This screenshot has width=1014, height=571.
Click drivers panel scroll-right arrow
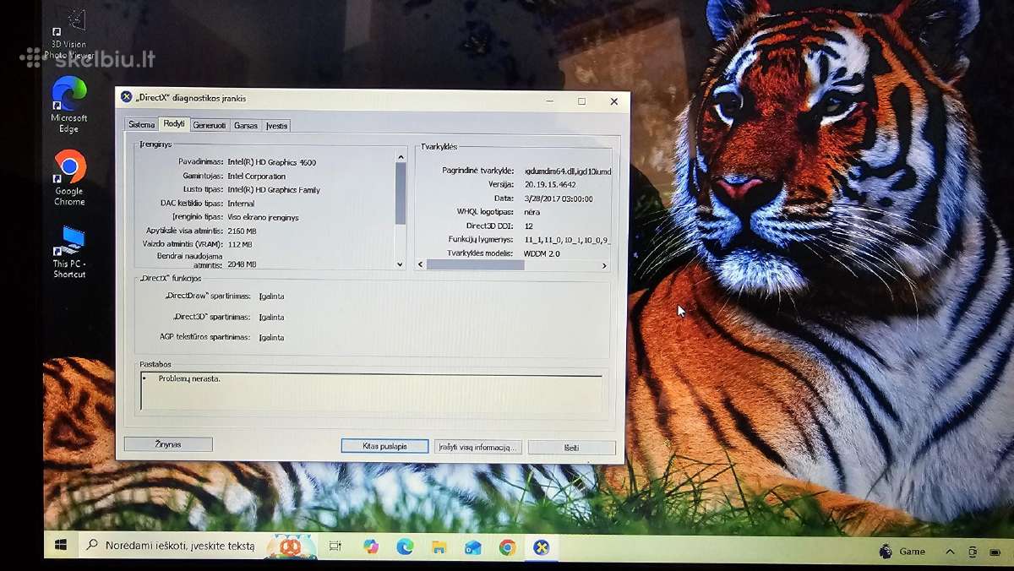coord(604,265)
